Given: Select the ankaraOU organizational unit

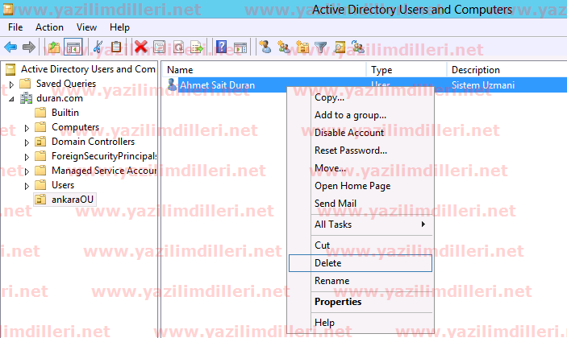Looking at the screenshot, I should tap(73, 200).
